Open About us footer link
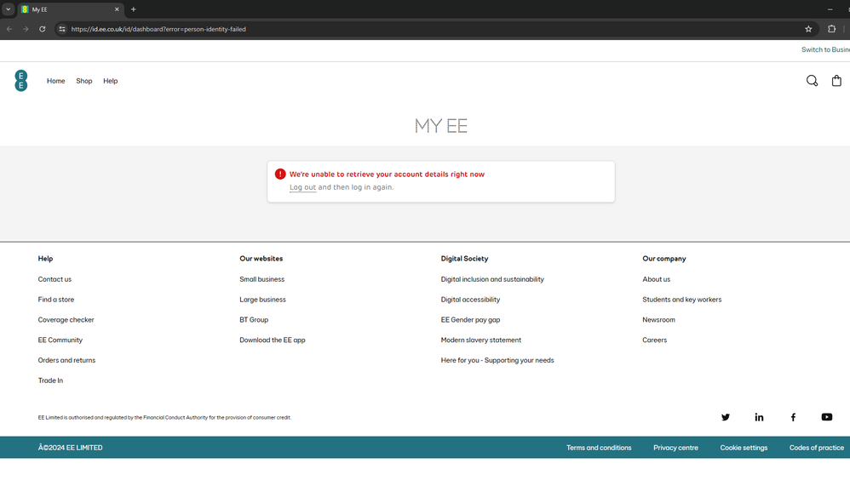Image resolution: width=850 pixels, height=486 pixels. tap(656, 279)
